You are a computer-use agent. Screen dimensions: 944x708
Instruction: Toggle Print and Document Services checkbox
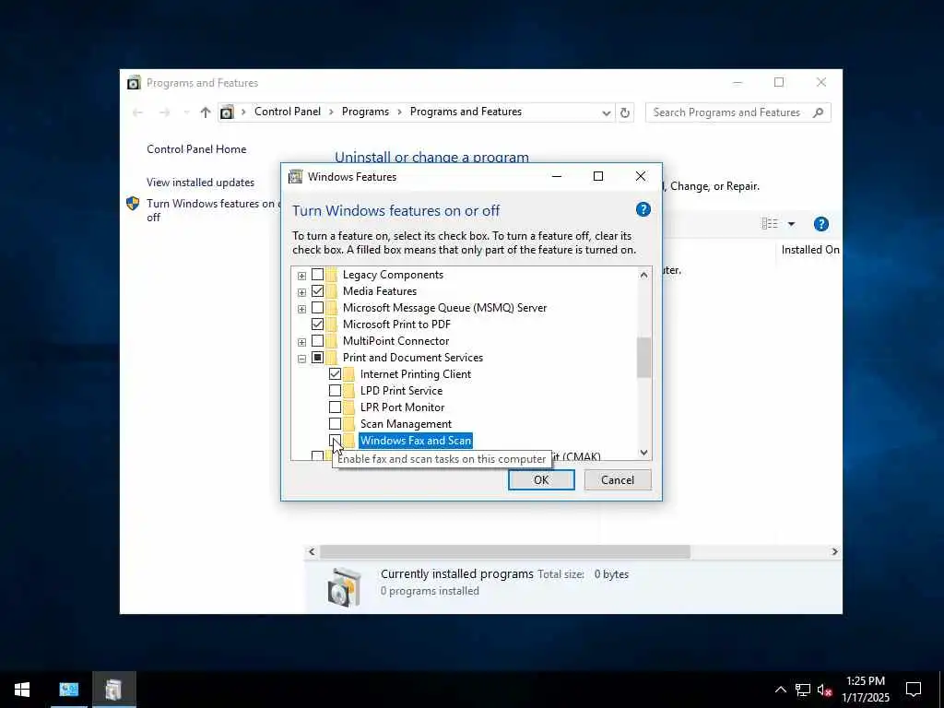click(317, 358)
